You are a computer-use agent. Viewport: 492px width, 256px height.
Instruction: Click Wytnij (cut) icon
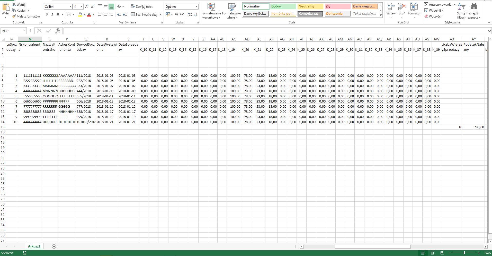point(14,5)
